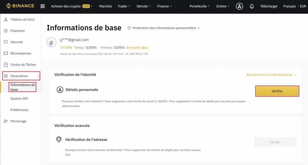Click the EUR badge on Acheter des cryptos

pyautogui.click(x=86, y=6)
